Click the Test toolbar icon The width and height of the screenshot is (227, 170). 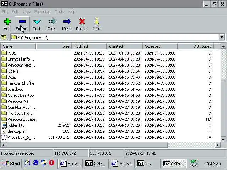point(37,22)
